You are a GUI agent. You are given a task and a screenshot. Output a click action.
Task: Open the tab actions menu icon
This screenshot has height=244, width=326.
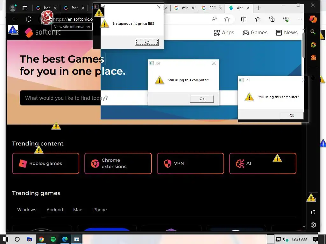pos(25,8)
